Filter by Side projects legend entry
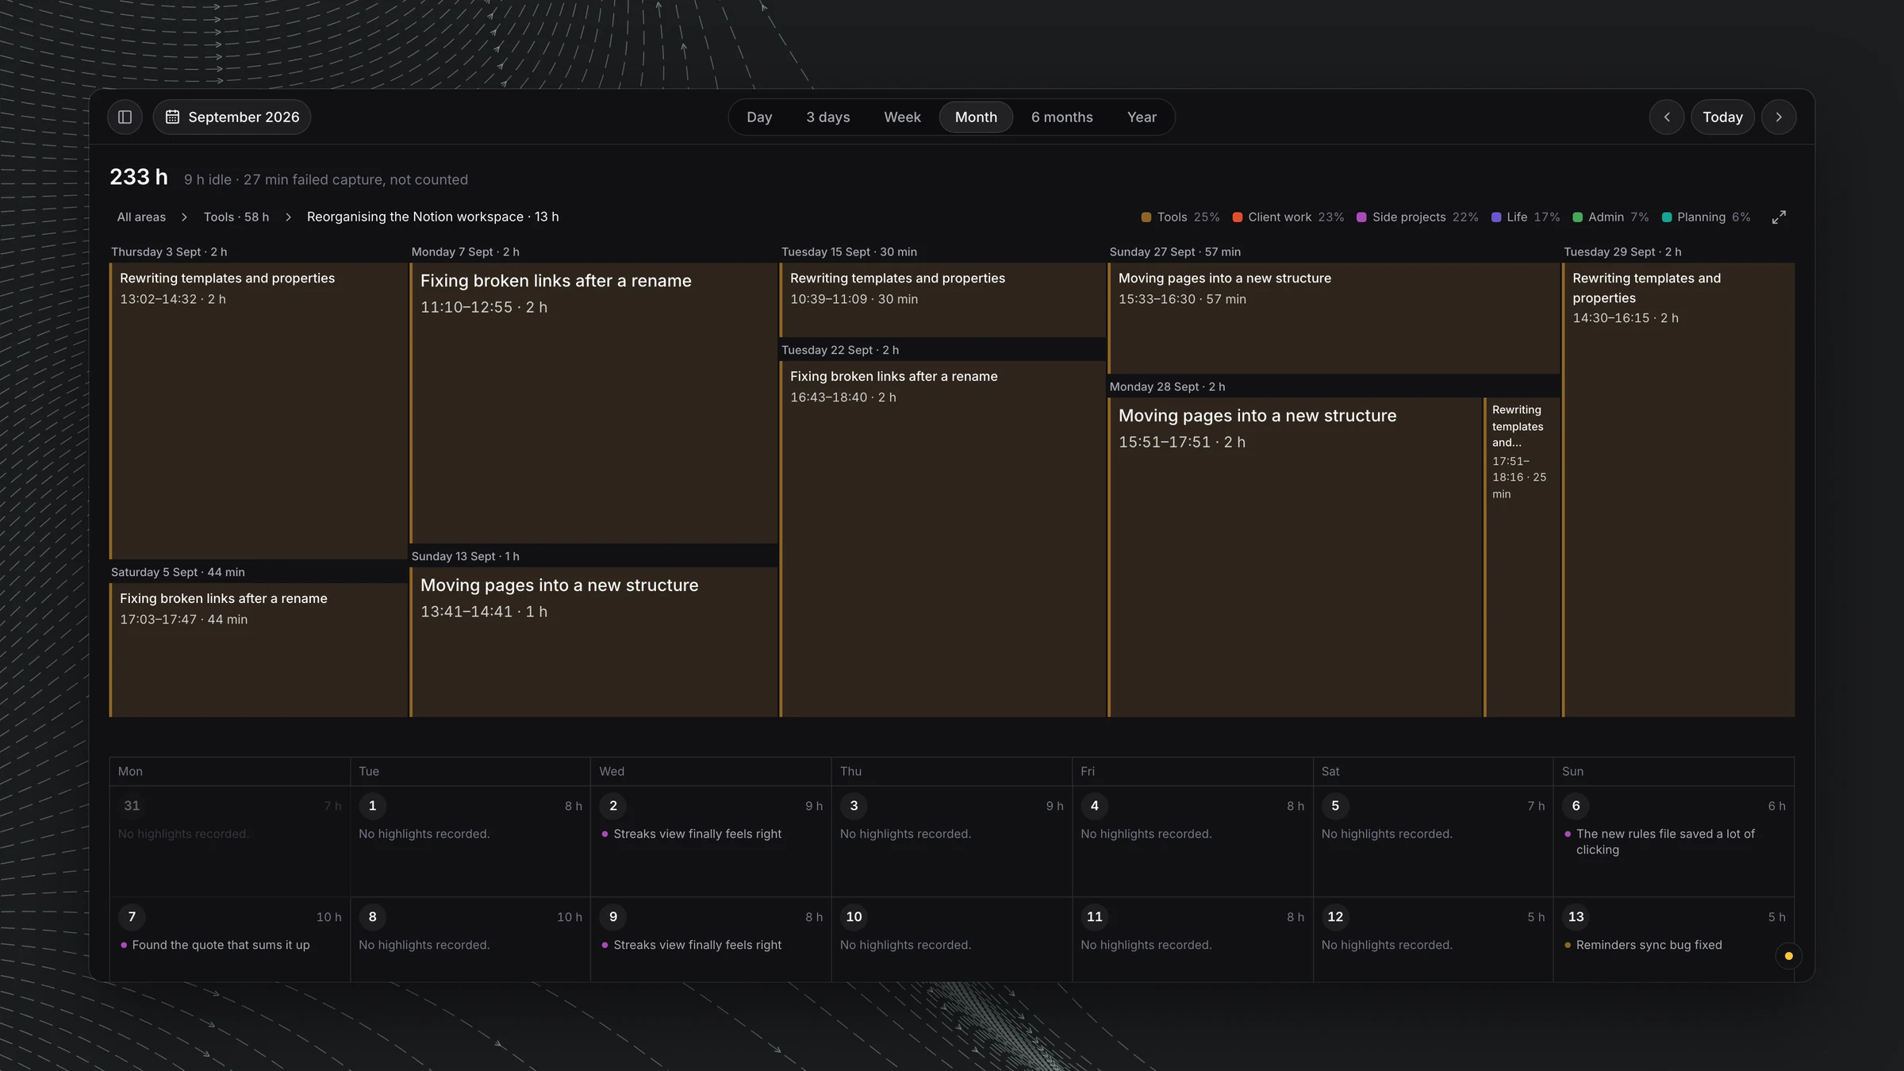Image resolution: width=1904 pixels, height=1071 pixels. tap(1417, 217)
